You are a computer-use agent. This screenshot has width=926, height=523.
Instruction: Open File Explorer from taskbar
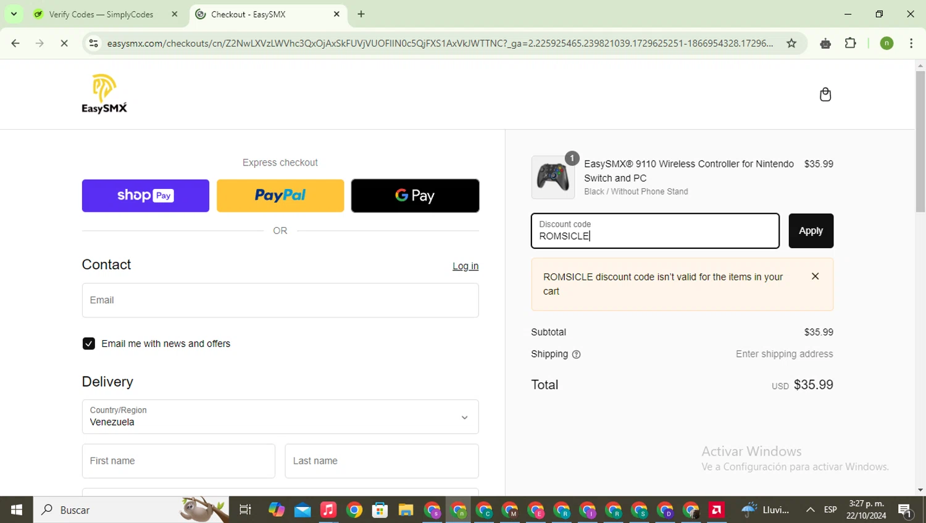pos(406,510)
